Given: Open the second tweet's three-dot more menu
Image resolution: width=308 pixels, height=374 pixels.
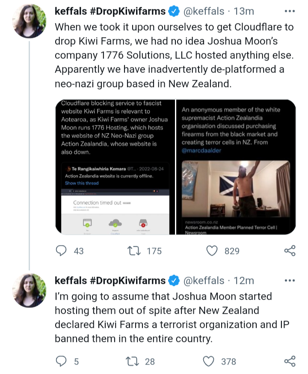Looking at the screenshot, I should pos(290,280).
